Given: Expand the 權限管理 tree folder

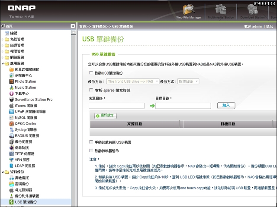Looking at the screenshot, I should pos(3,51).
